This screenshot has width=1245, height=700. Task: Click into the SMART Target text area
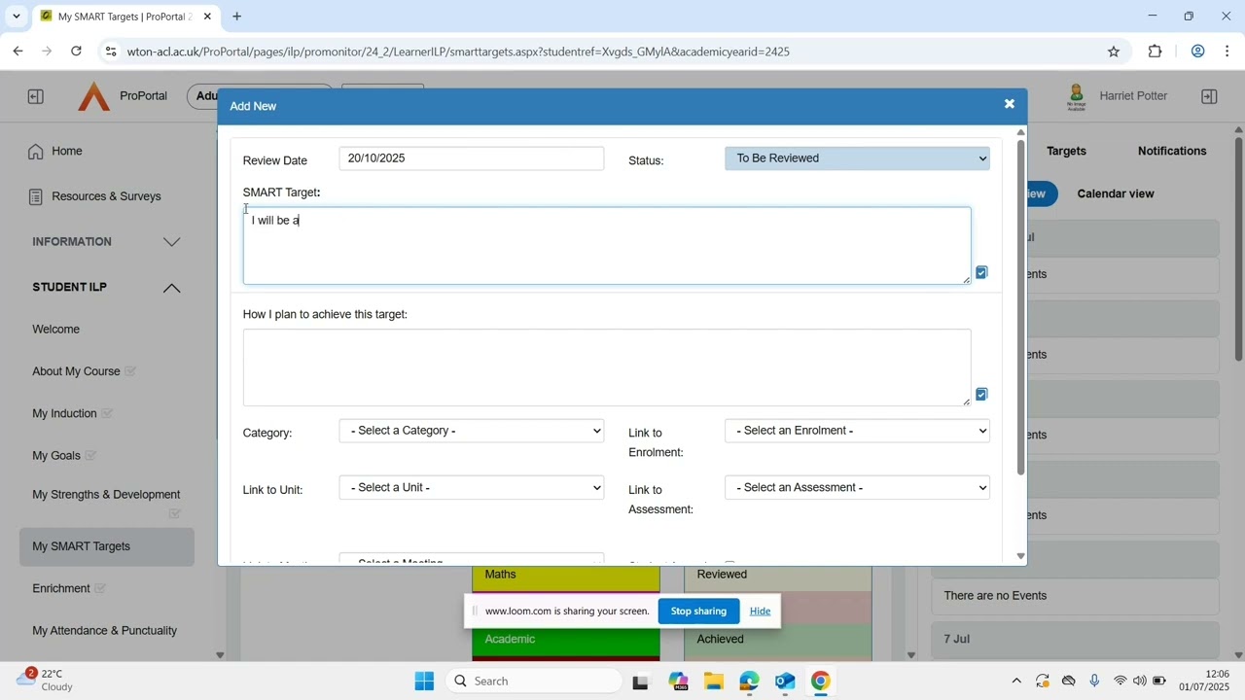pyautogui.click(x=607, y=246)
